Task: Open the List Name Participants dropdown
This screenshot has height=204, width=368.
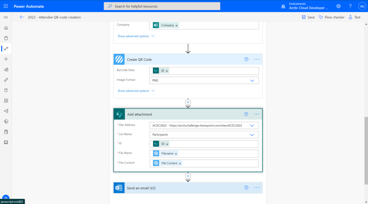Action: point(252,135)
